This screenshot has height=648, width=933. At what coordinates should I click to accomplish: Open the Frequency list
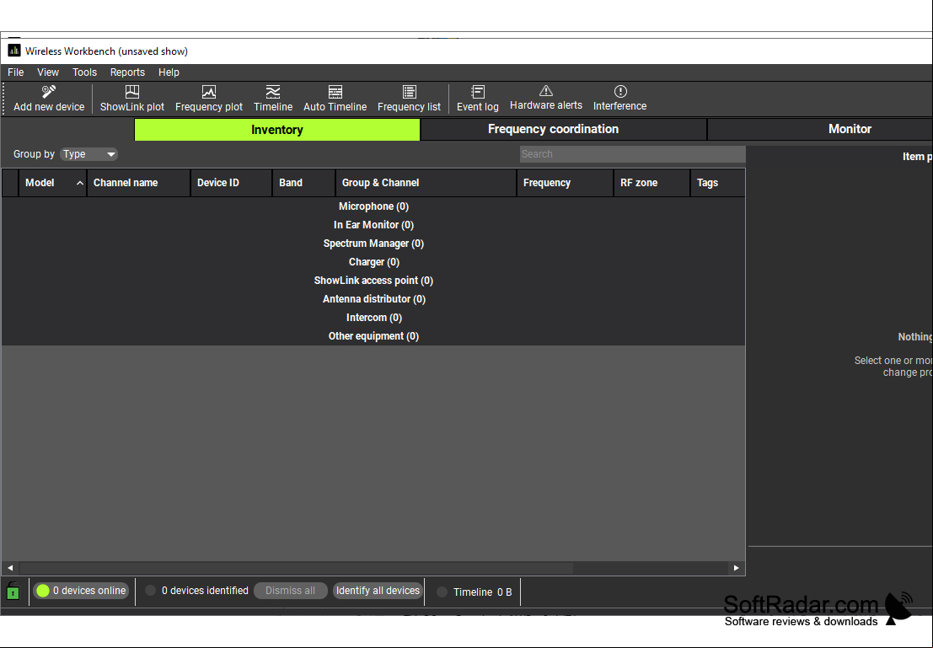[410, 99]
